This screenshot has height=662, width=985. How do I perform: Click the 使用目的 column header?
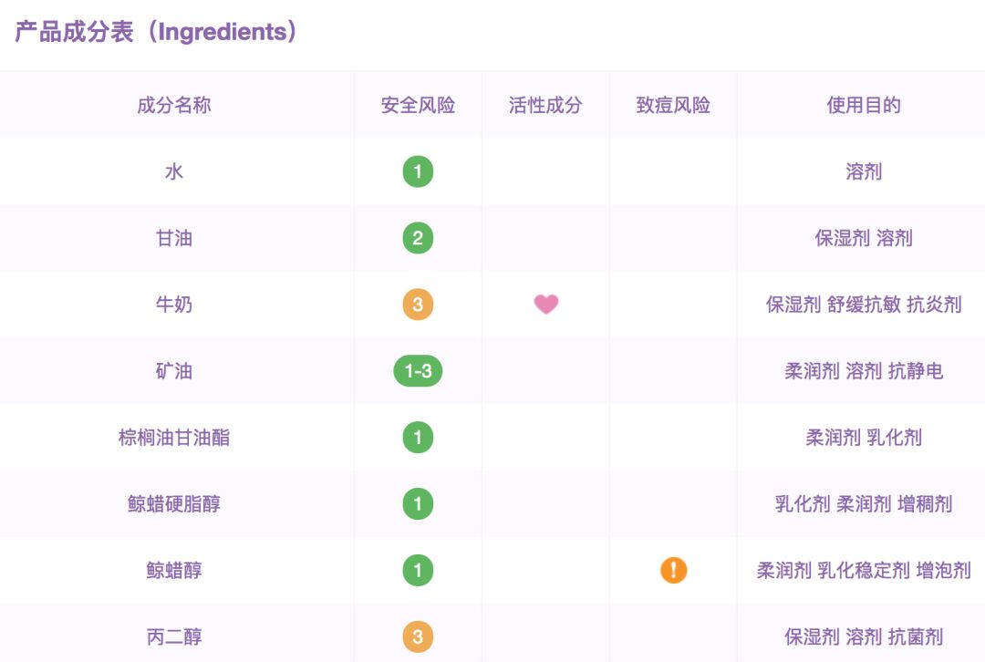coord(864,105)
